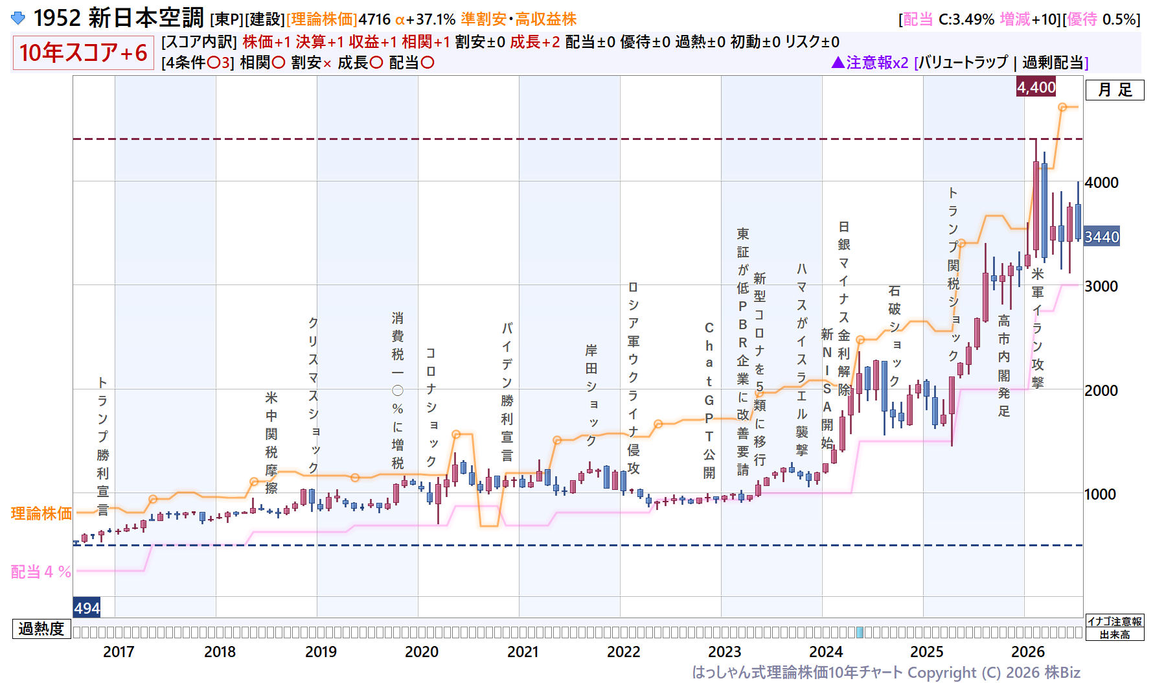Click the highlighted cyan cell in the 過熱度 bar
The height and width of the screenshot is (683, 1153).
click(x=860, y=632)
